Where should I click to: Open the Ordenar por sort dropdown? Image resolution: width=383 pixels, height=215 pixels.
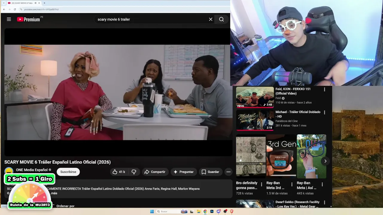point(63,206)
